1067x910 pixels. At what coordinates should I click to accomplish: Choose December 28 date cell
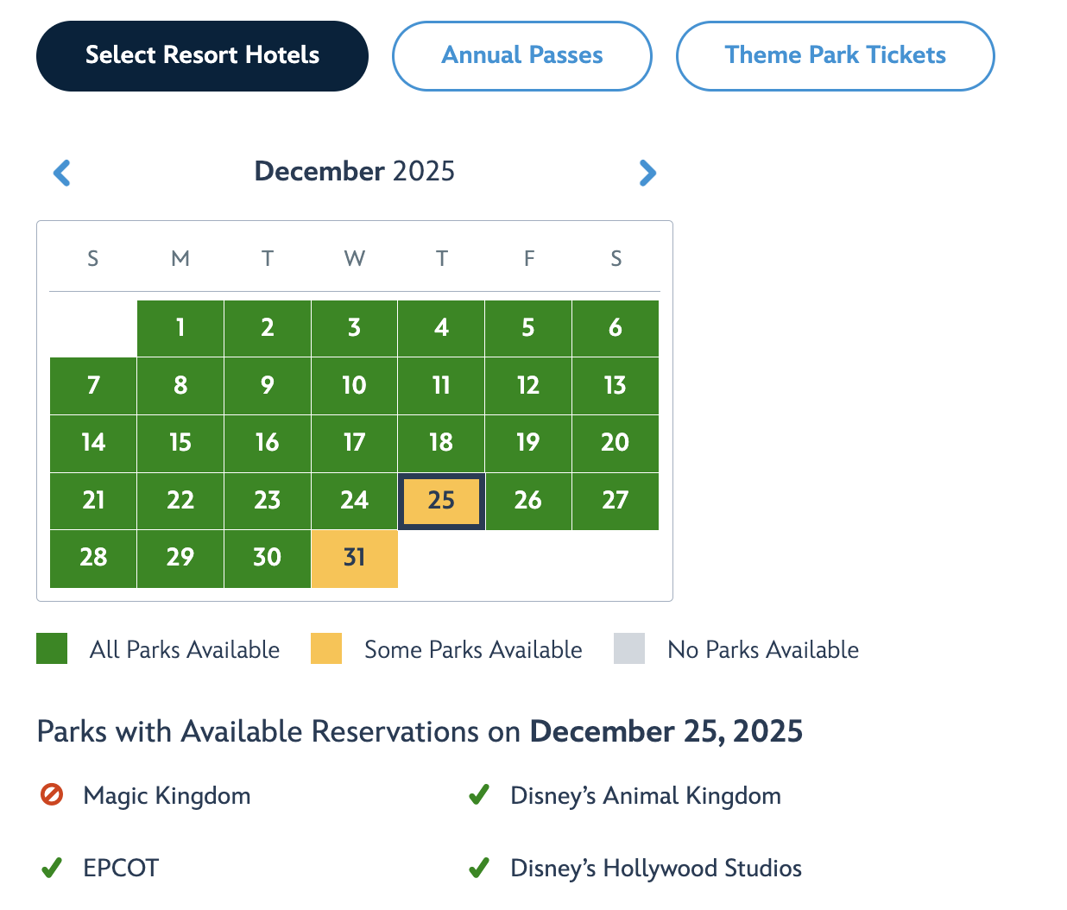point(93,558)
